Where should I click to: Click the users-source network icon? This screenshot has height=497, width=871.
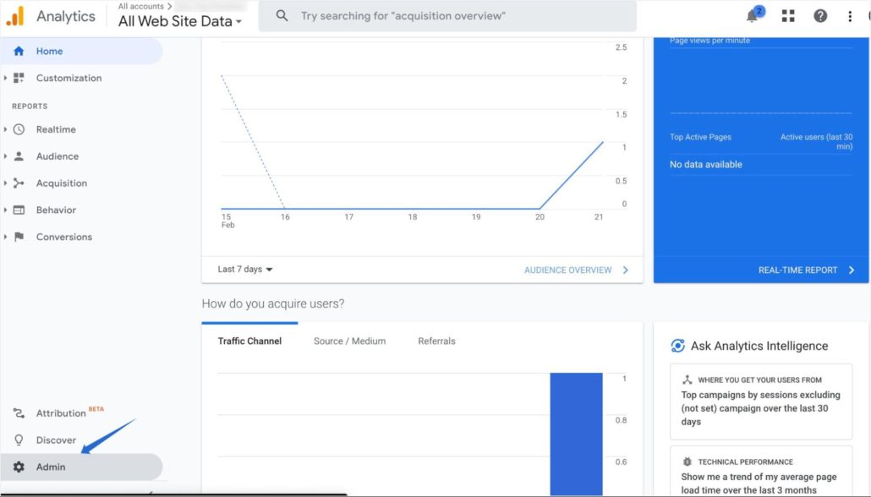click(687, 380)
